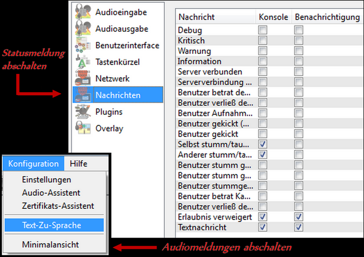364x257 pixels.
Task: Uncheck Konsole for Selbst stumm/tau... row
Action: click(263, 144)
